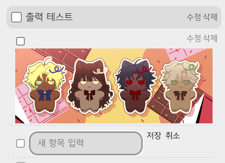Viewport: 225px width, 163px height.
Task: Click 수정 for the image item
Action: 194,38
